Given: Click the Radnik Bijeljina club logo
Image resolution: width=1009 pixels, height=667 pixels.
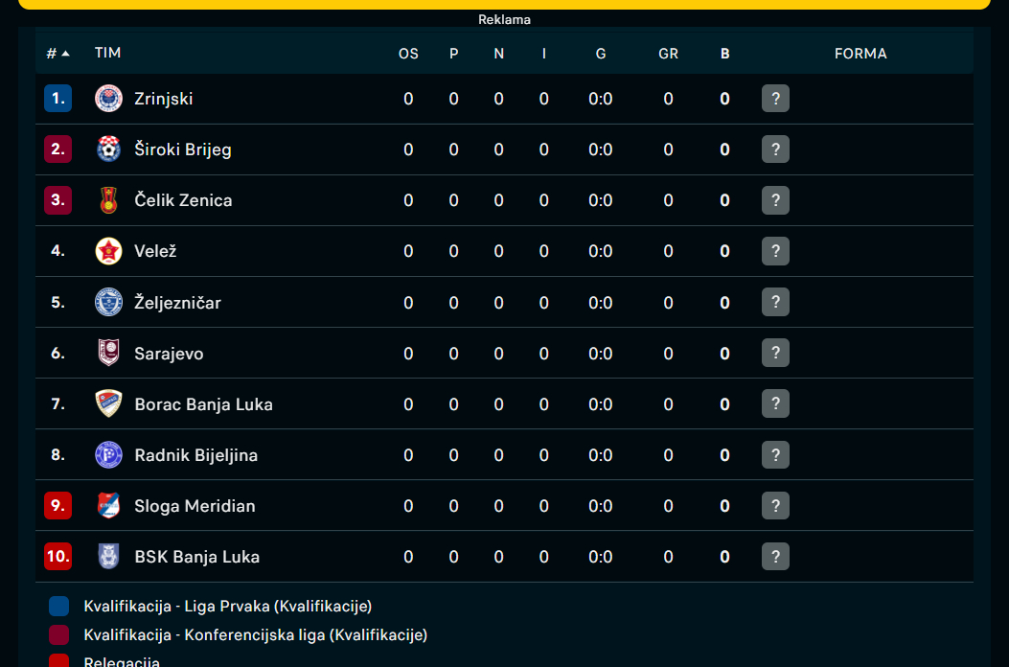Looking at the screenshot, I should point(108,454).
